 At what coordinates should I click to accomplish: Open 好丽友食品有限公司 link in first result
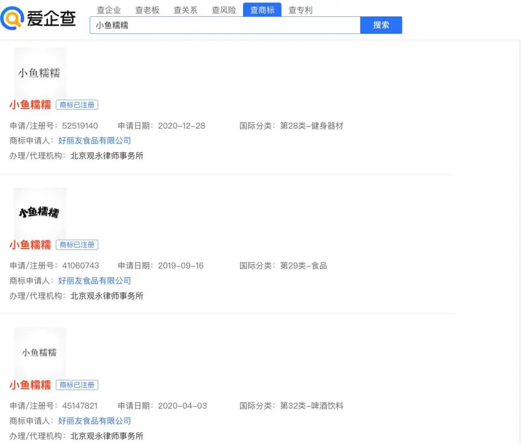(95, 141)
